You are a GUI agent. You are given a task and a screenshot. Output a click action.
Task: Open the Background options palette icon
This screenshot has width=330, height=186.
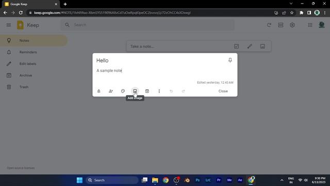click(x=123, y=91)
